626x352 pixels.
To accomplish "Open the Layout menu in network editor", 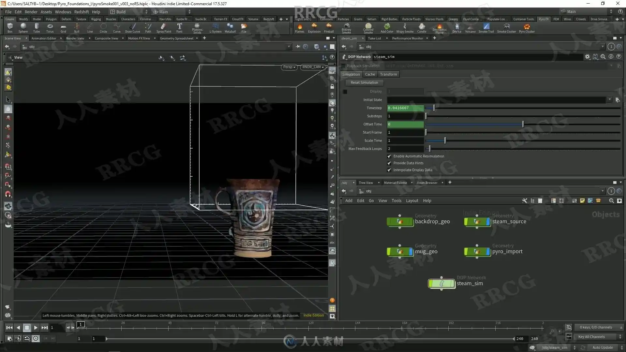I will tap(412, 201).
